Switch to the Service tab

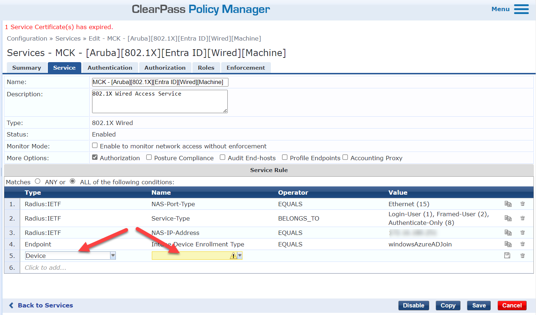tap(64, 68)
